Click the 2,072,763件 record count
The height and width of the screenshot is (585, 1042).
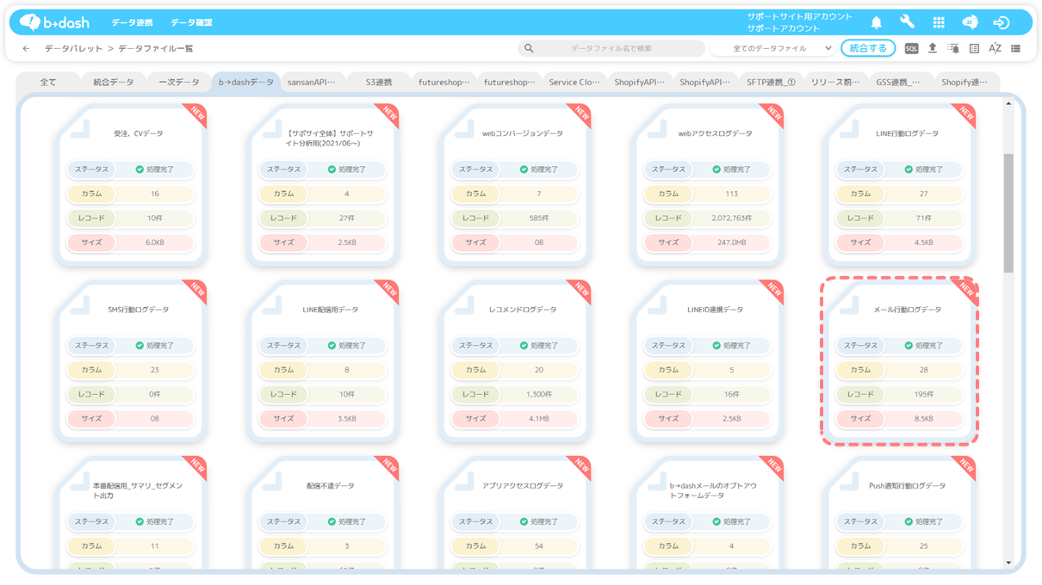click(x=731, y=219)
